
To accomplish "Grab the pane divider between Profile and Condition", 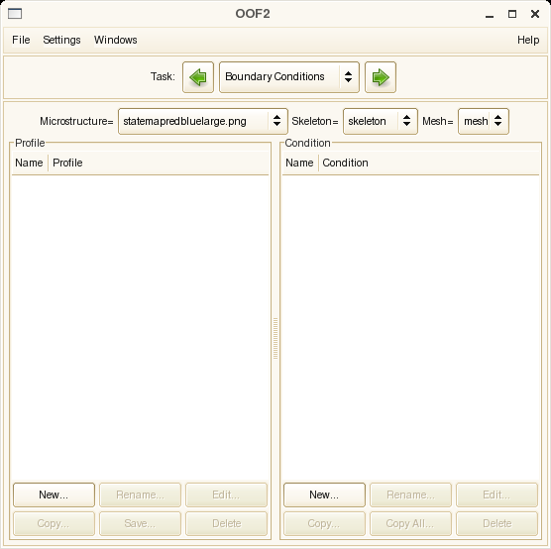I will click(275, 339).
